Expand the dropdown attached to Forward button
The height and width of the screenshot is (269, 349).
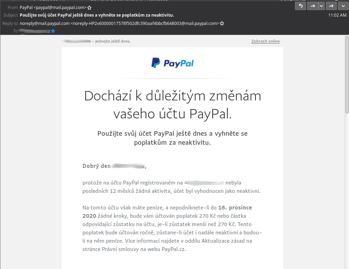(321, 6)
